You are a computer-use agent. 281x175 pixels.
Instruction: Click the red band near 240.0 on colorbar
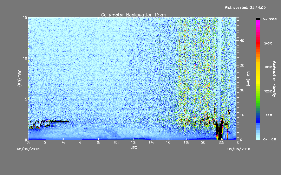click(x=258, y=44)
